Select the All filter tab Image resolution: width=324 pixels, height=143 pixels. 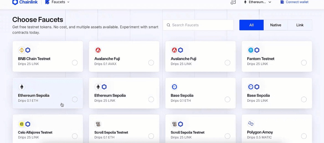point(251,25)
